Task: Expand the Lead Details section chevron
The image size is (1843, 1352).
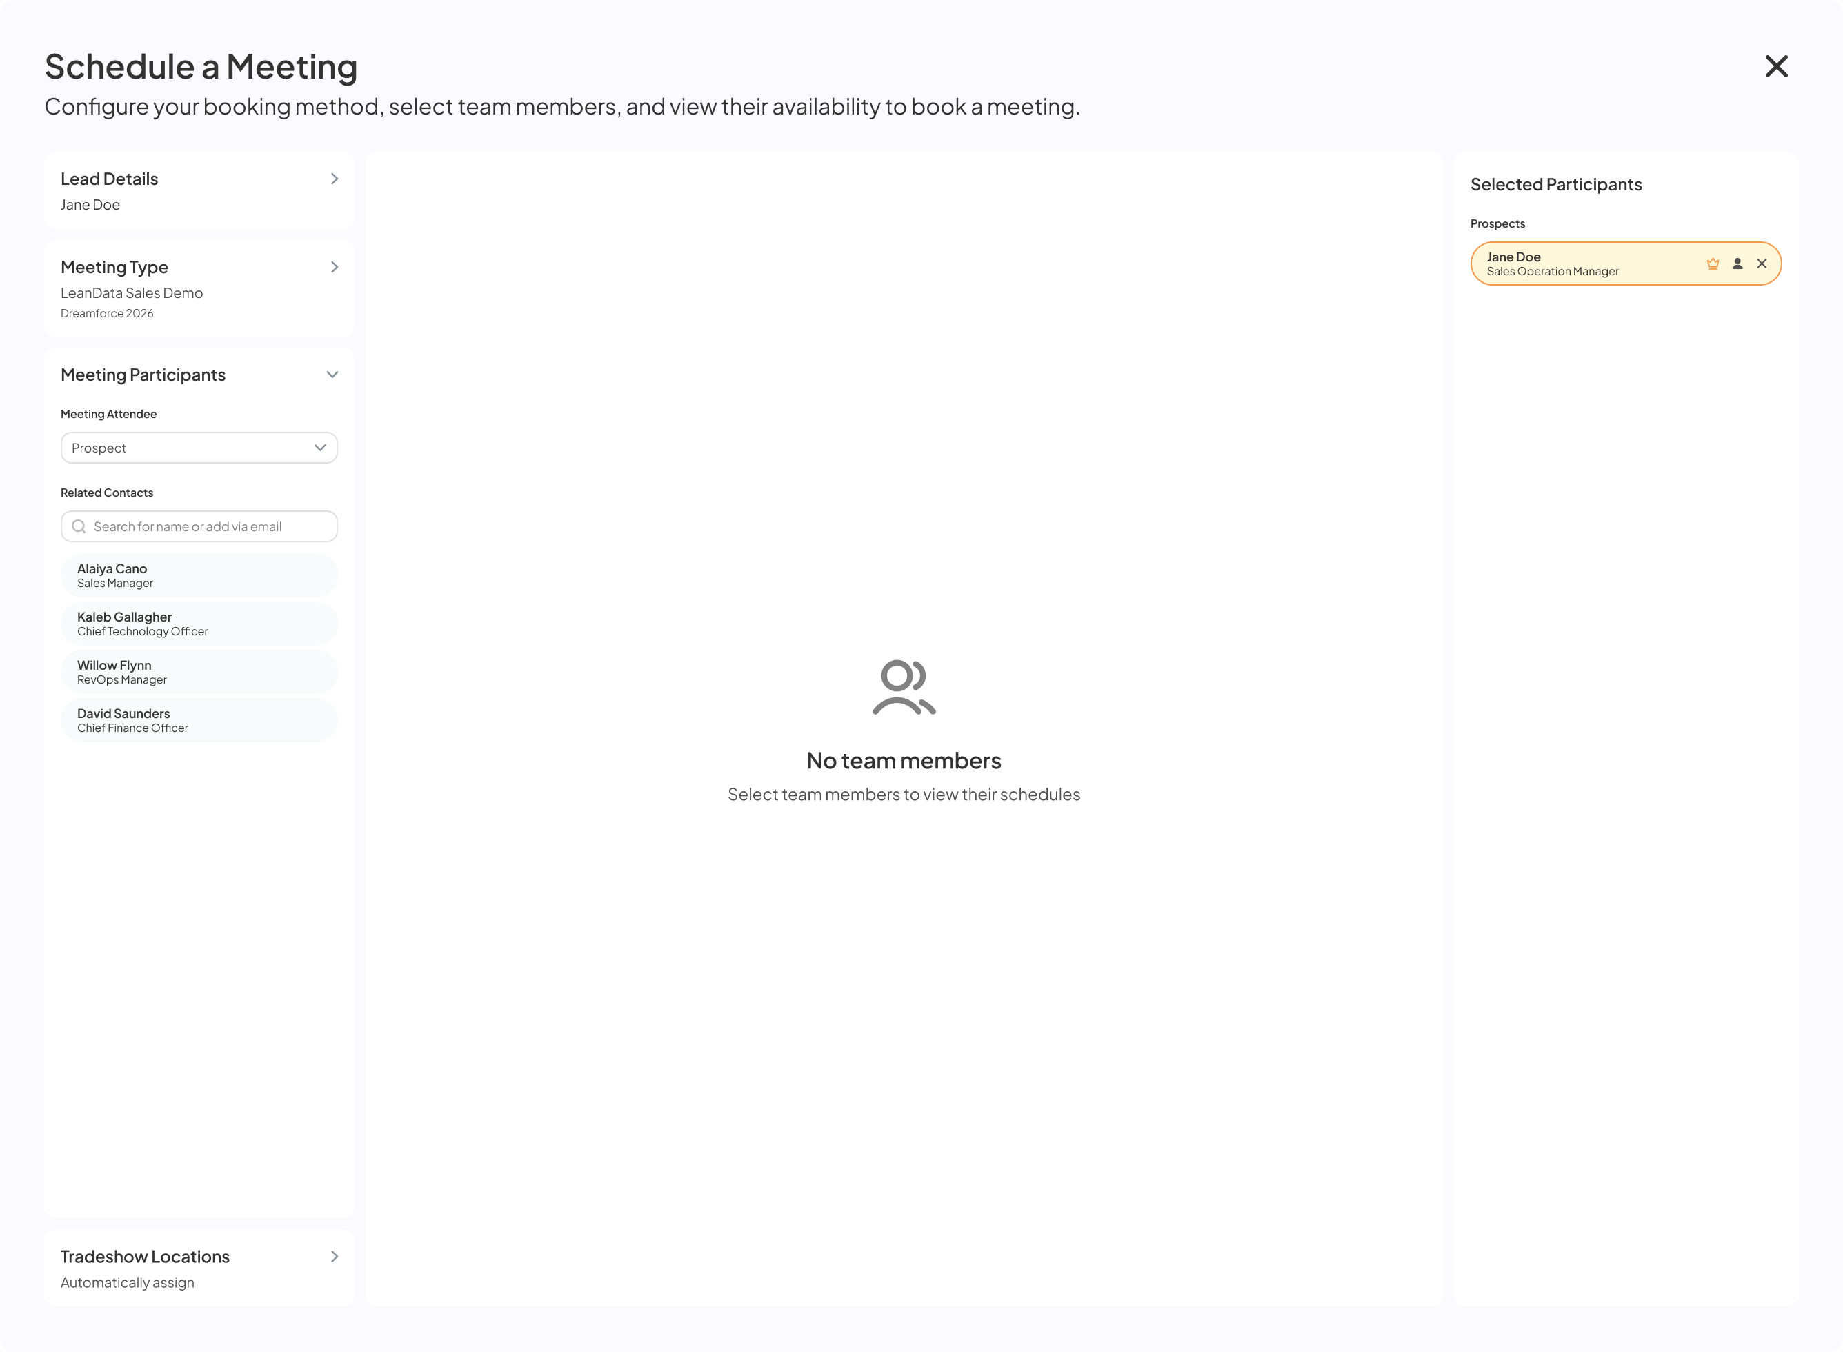Action: tap(334, 179)
